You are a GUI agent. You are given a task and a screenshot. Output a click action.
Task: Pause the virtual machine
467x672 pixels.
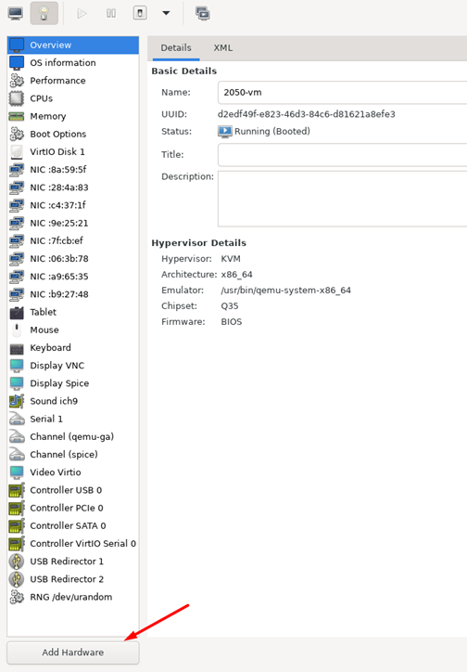click(x=111, y=13)
